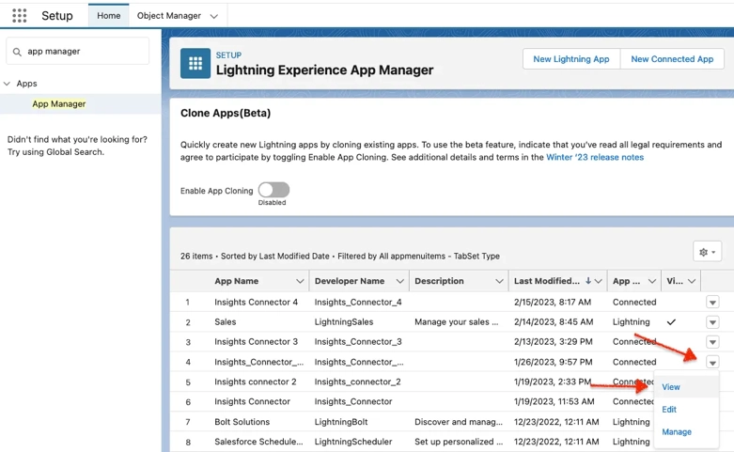The height and width of the screenshot is (452, 734).
Task: Open the App Name column dropdown
Action: click(300, 281)
